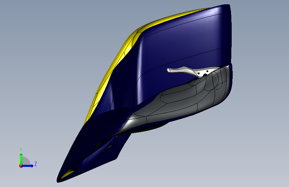Click the red origin dot of the triad

pos(20,166)
